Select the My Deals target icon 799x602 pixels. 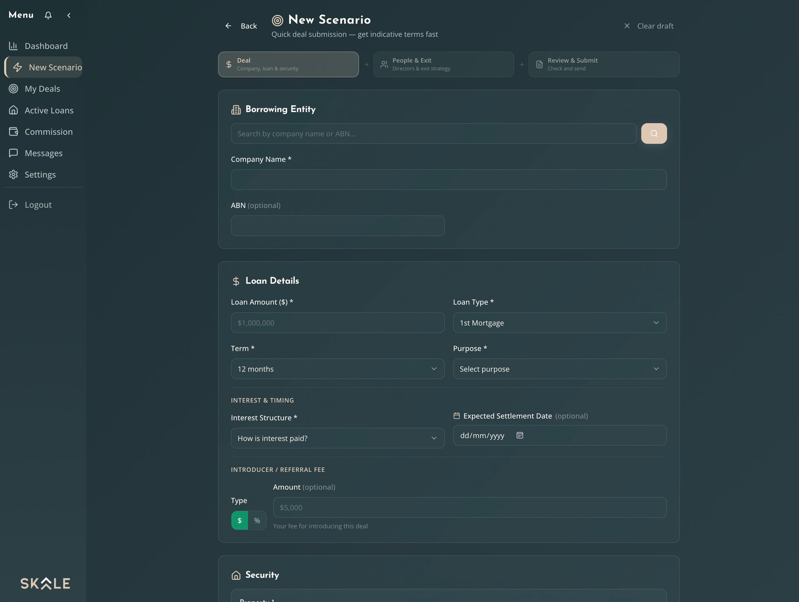[x=14, y=89]
